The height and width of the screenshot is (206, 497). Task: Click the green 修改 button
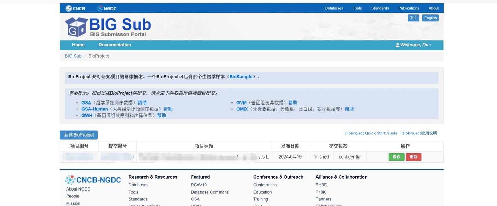[x=396, y=157]
